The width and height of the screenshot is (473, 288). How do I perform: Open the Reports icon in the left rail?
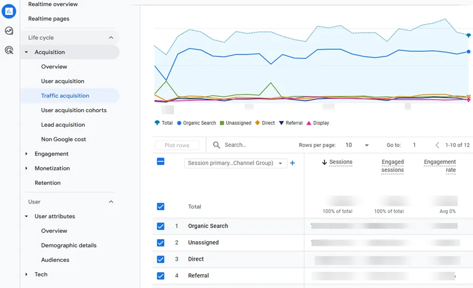click(x=9, y=12)
